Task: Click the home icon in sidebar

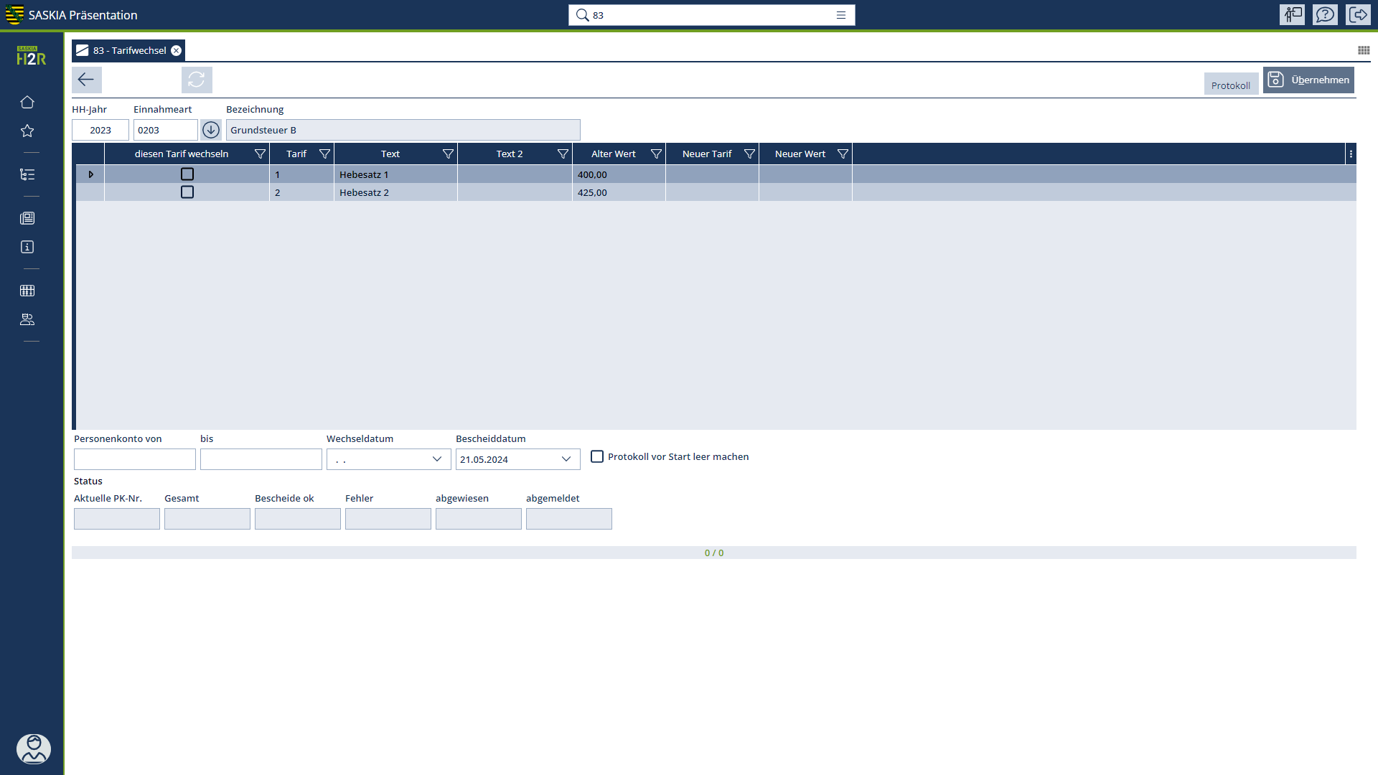Action: [27, 102]
